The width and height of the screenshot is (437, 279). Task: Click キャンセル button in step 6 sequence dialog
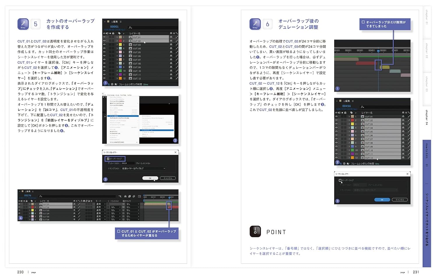point(400,200)
